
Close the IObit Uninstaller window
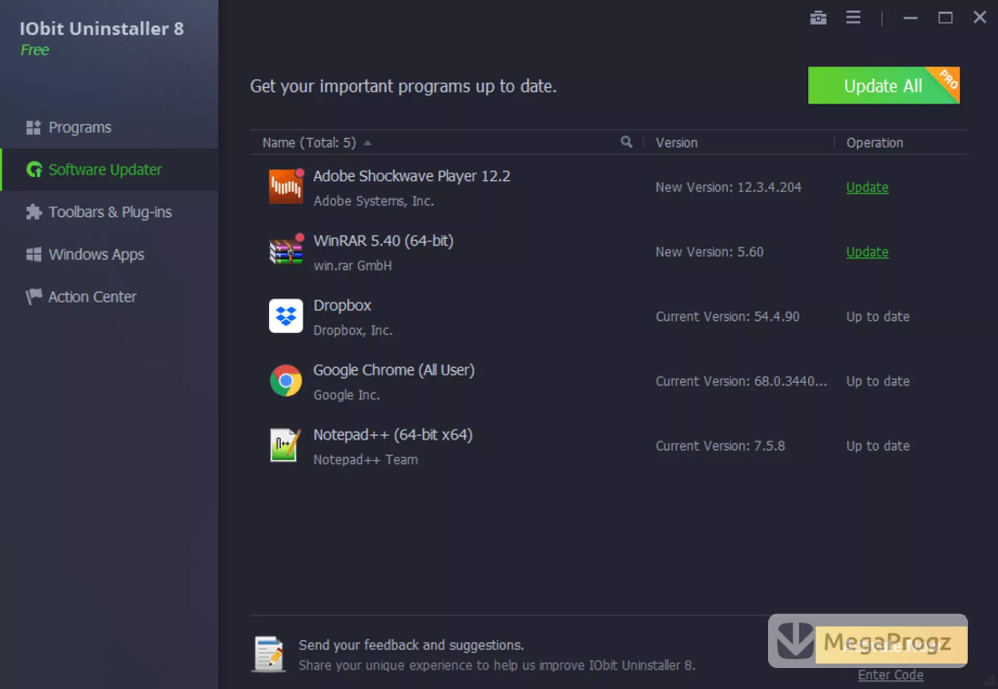[x=979, y=18]
